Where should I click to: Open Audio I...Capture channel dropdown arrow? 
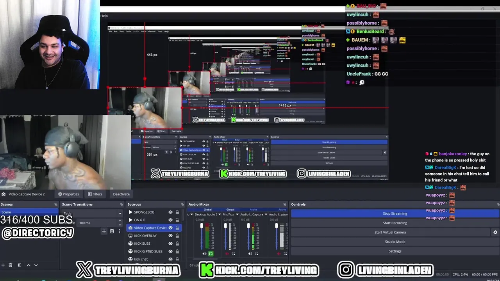point(266,214)
